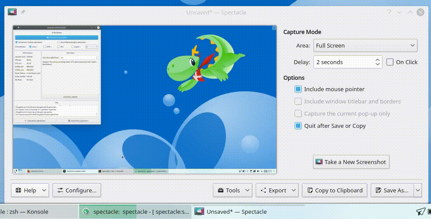
Task: Click the camera icon on Take a New Screenshot
Action: pyautogui.click(x=319, y=162)
